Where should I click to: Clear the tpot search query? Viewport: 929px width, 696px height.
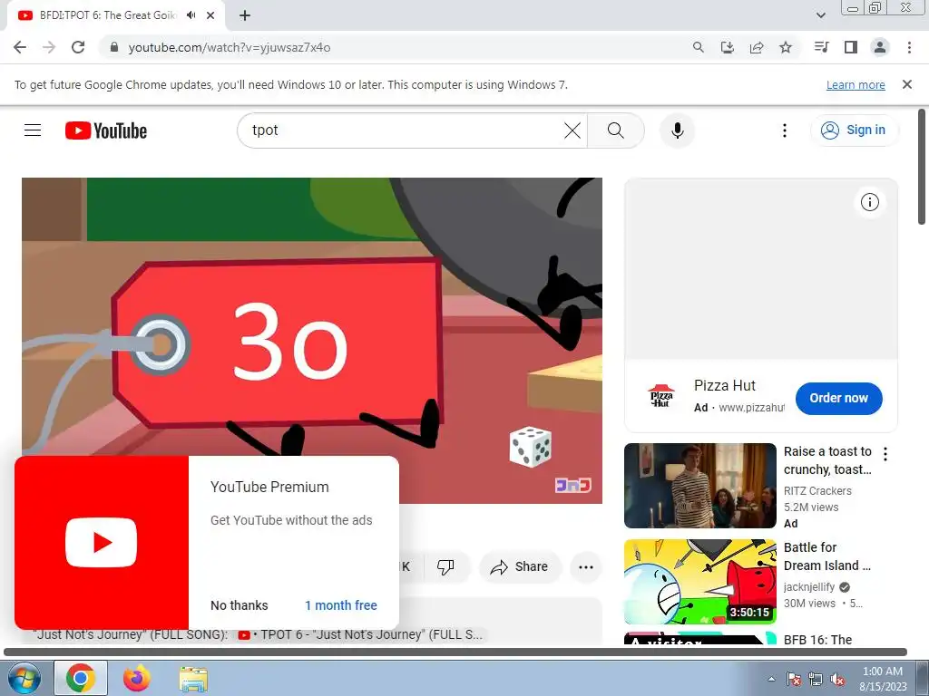coord(572,130)
